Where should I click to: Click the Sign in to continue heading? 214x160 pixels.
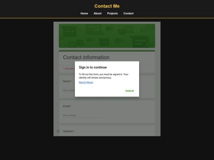(93, 67)
